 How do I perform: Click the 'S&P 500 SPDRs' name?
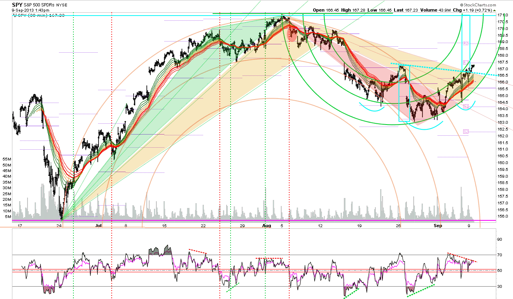(40, 5)
